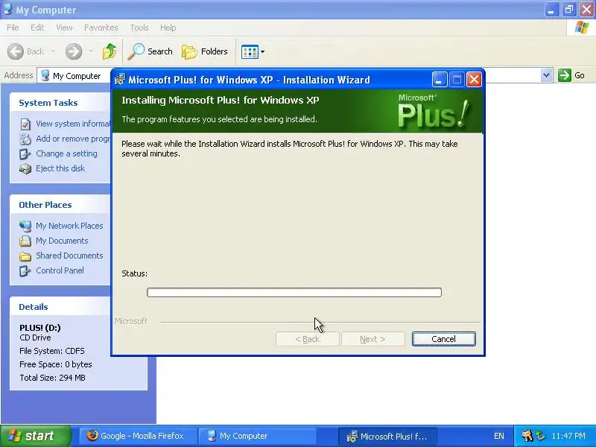The image size is (596, 447).
Task: Minimize the Installation Wizard window
Action: [x=440, y=80]
